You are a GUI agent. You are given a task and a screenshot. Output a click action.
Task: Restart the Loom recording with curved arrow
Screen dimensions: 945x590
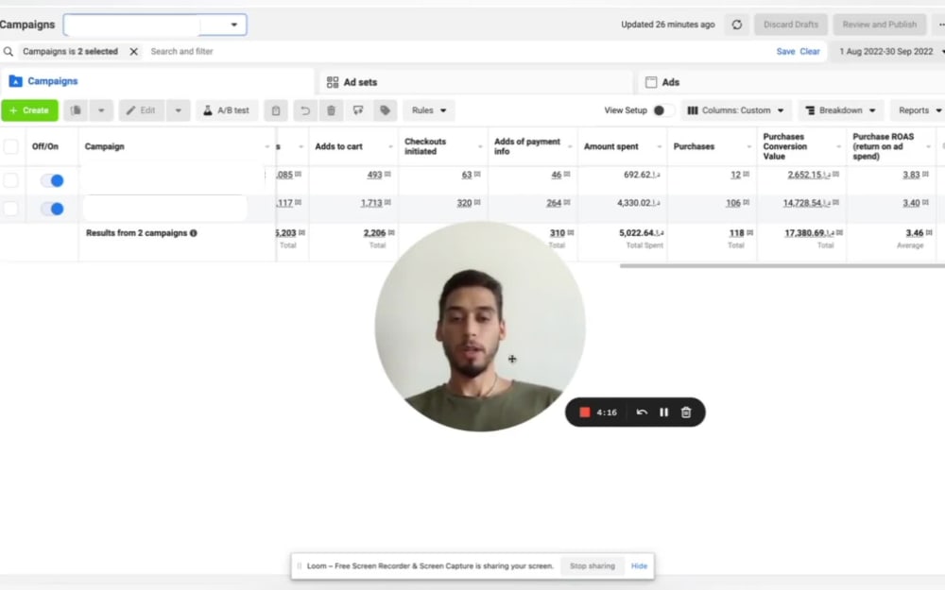pyautogui.click(x=642, y=413)
